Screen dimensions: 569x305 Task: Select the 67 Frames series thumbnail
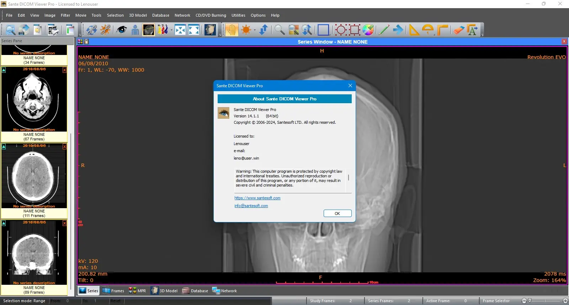click(x=34, y=104)
